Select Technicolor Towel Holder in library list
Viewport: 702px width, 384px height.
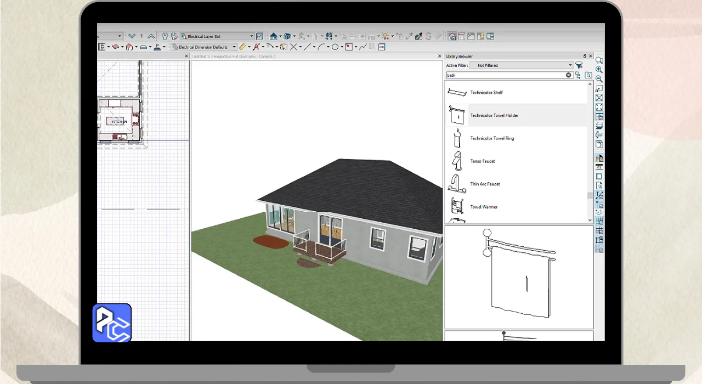[494, 116]
